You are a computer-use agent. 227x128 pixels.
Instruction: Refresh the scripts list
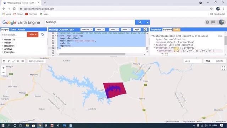pos(42,34)
